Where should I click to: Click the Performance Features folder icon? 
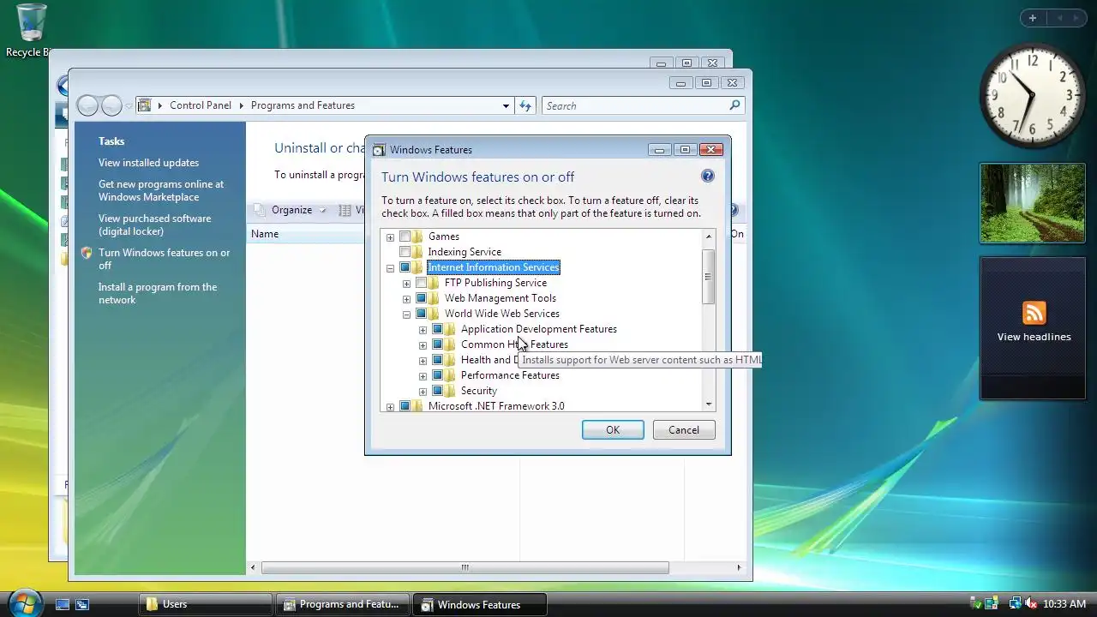coord(450,375)
